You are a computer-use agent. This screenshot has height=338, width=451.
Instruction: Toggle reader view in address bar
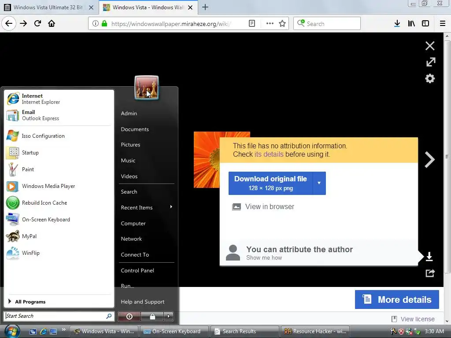(x=251, y=24)
